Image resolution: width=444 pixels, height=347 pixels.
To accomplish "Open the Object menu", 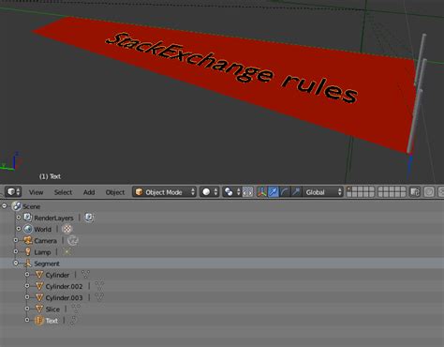I will point(115,192).
